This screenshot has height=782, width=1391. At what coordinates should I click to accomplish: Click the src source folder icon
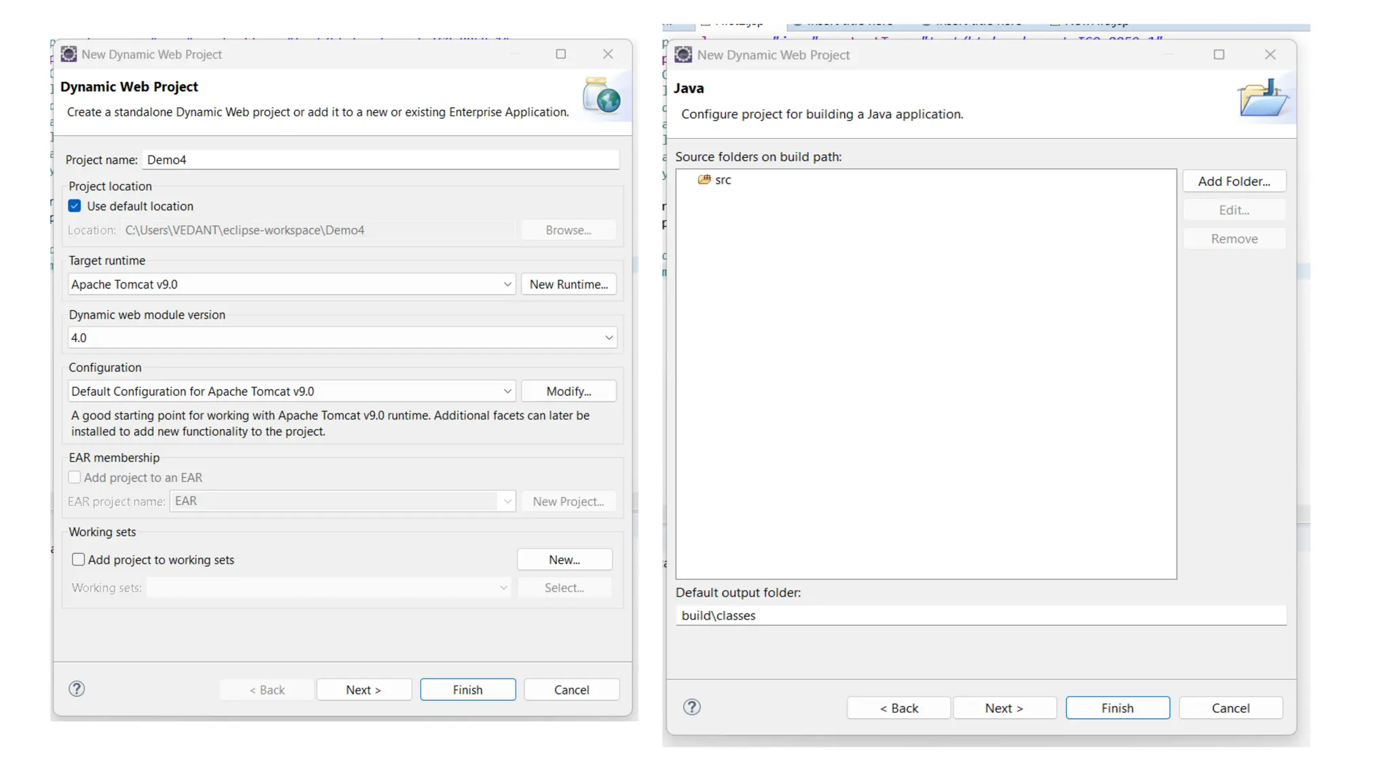704,180
